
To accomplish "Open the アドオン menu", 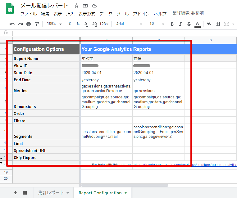I will 141,14.
